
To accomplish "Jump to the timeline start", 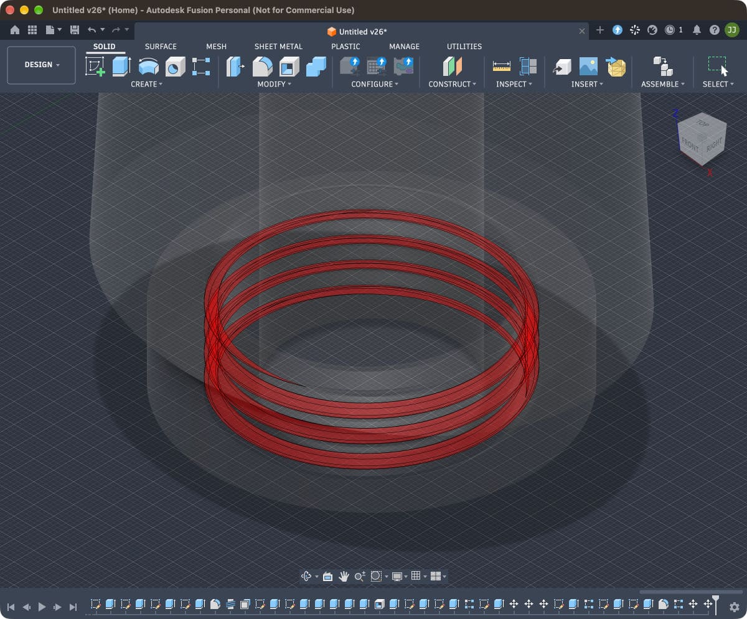I will (x=11, y=607).
